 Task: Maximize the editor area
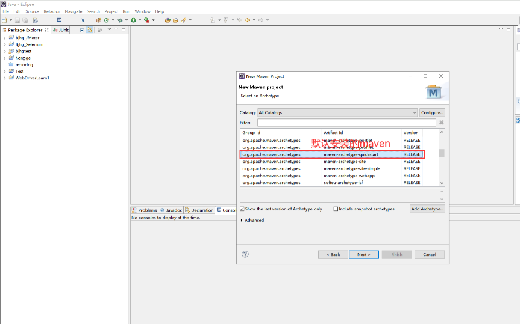click(x=509, y=29)
